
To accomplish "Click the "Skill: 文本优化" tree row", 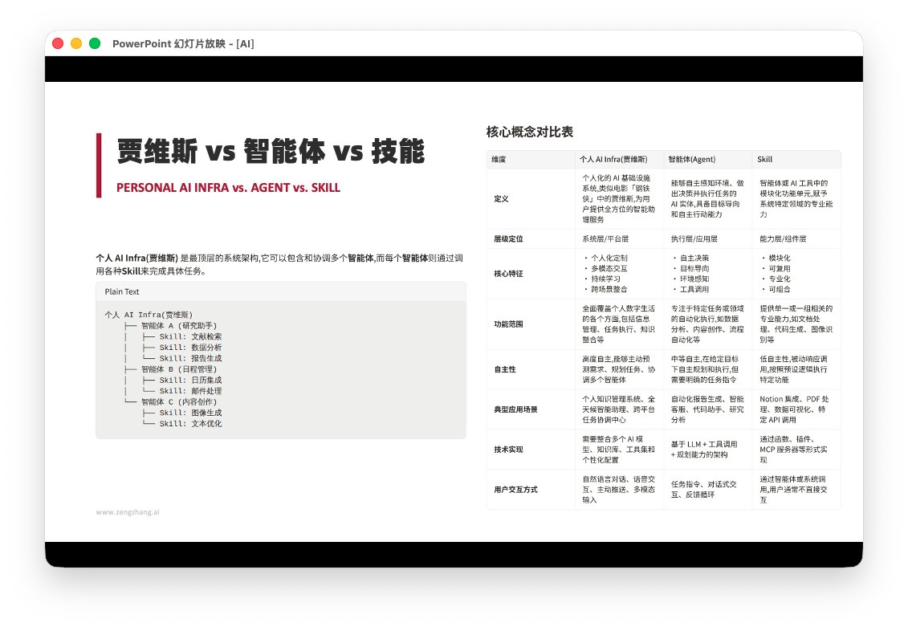I will tap(190, 424).
